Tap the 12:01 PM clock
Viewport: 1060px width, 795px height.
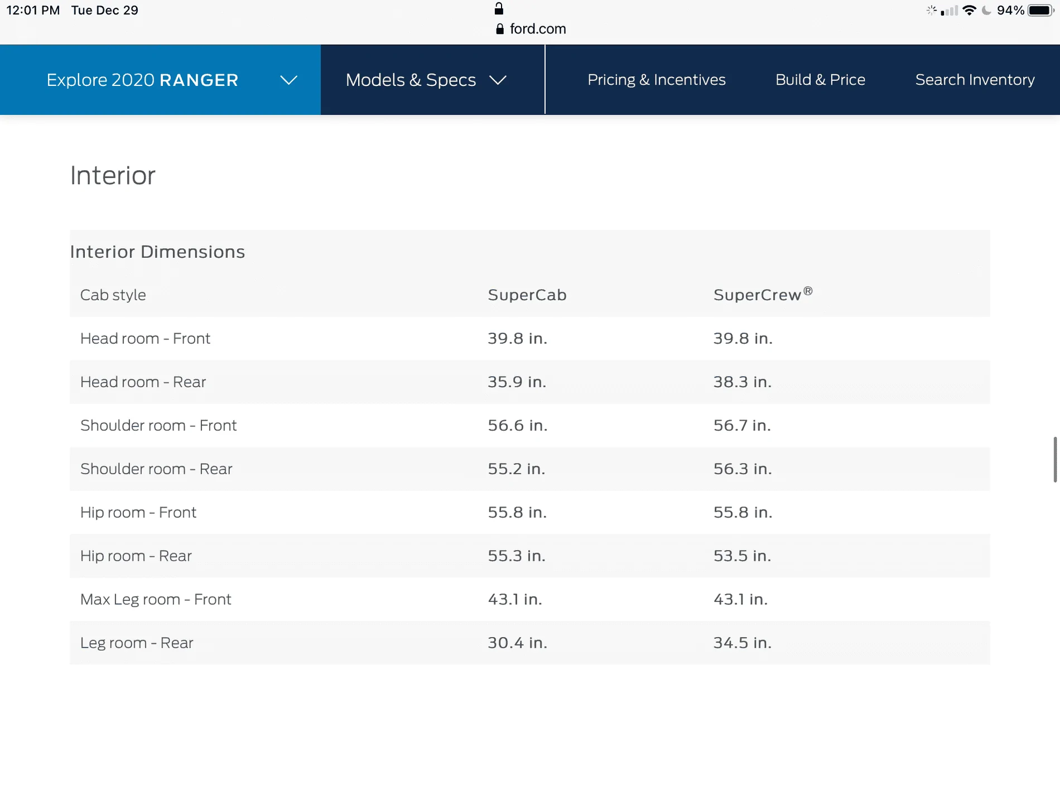(x=33, y=10)
